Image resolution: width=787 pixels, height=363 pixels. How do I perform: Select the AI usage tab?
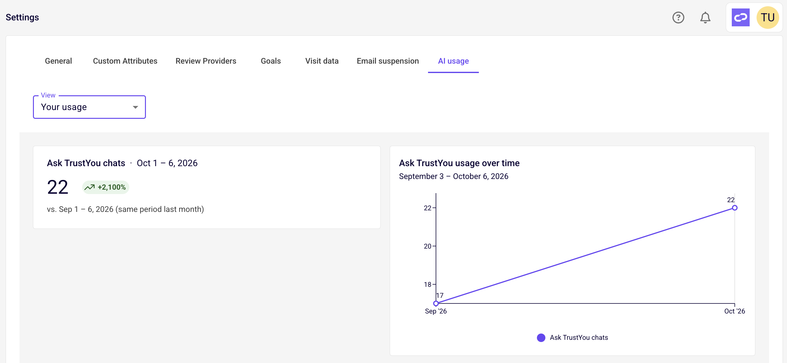[x=453, y=61]
